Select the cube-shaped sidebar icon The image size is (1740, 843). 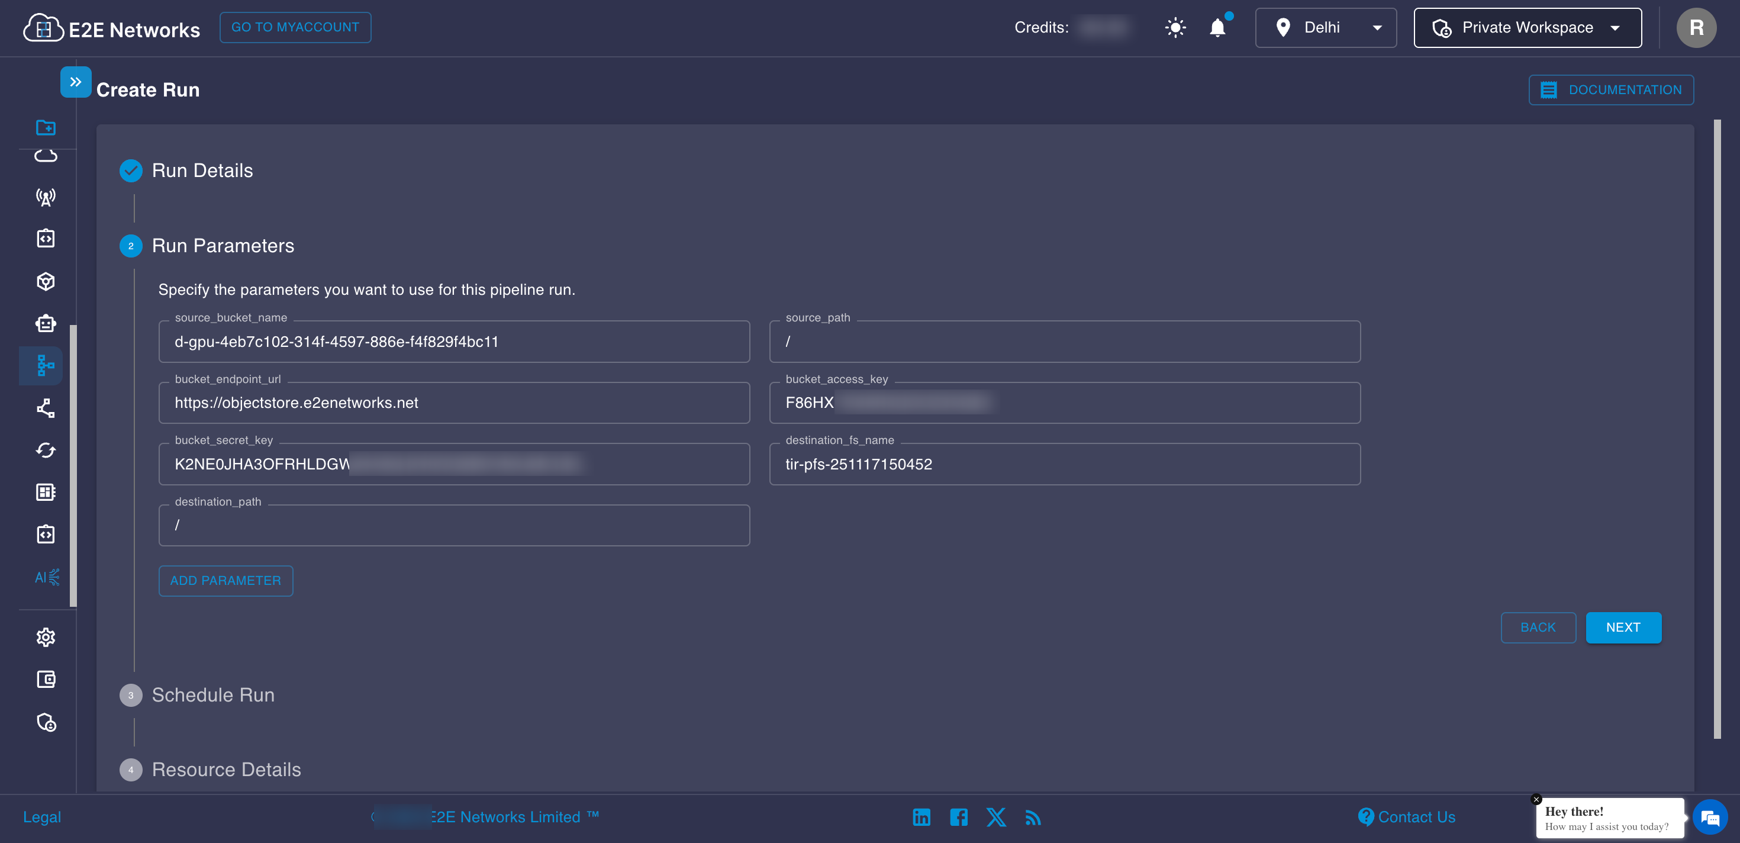point(44,281)
